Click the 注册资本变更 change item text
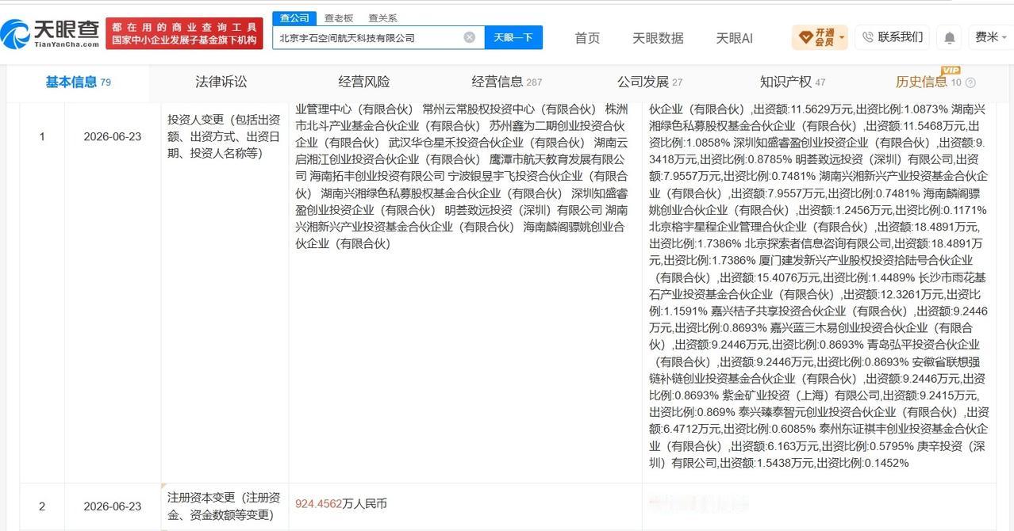Viewport: 1014px width, 531px height. pyautogui.click(x=225, y=506)
